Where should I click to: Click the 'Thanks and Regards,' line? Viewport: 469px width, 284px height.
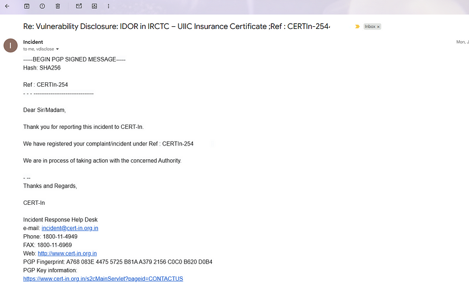50,186
